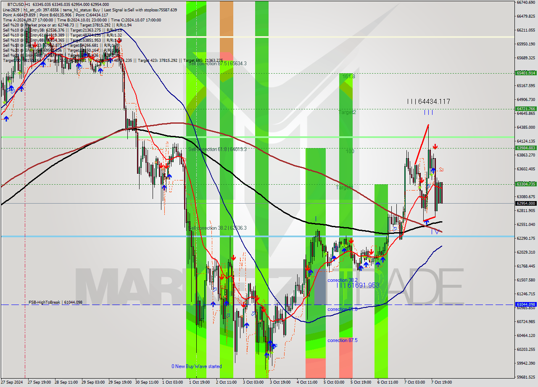Click the 64721.766 green price tag
538x387 pixels.
click(x=526, y=109)
